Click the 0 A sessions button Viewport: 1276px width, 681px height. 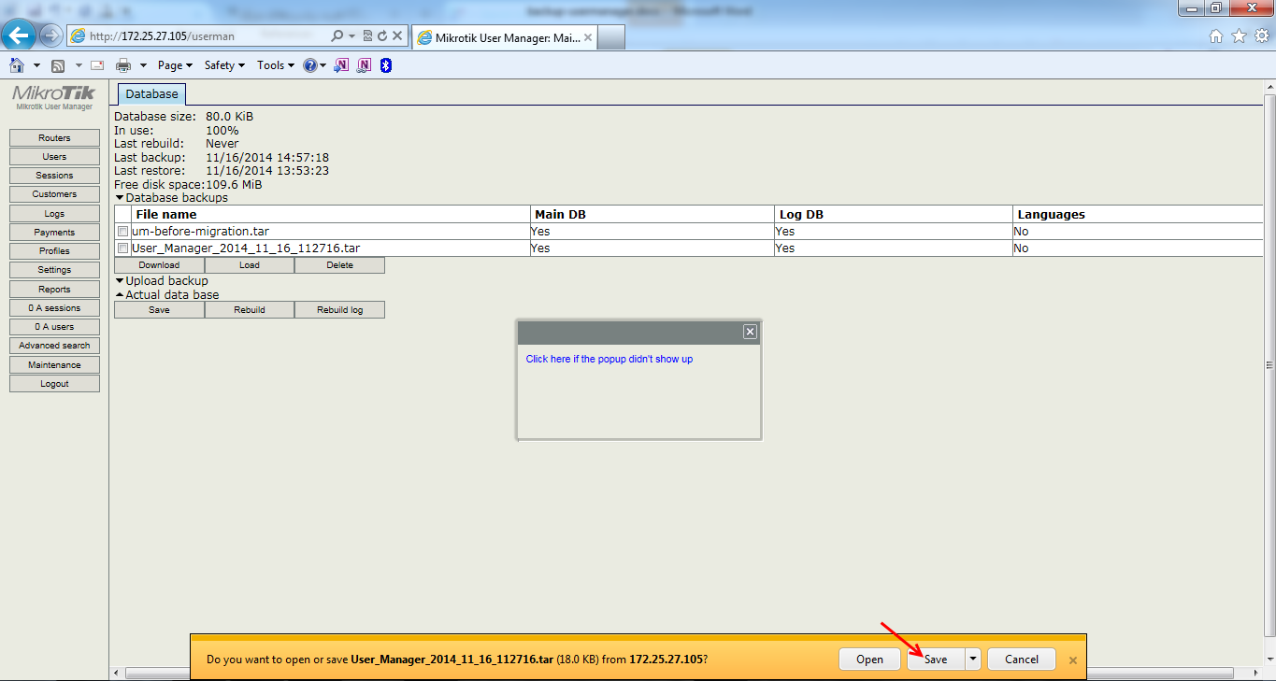pos(54,308)
